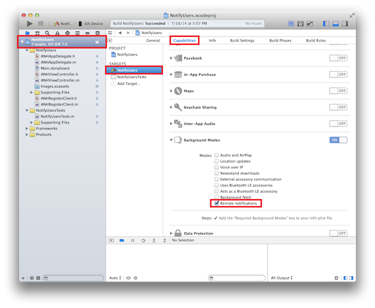Viewport: 375px width, 308px height.
Task: Open the Test navigator diamond icon
Action: click(x=67, y=33)
